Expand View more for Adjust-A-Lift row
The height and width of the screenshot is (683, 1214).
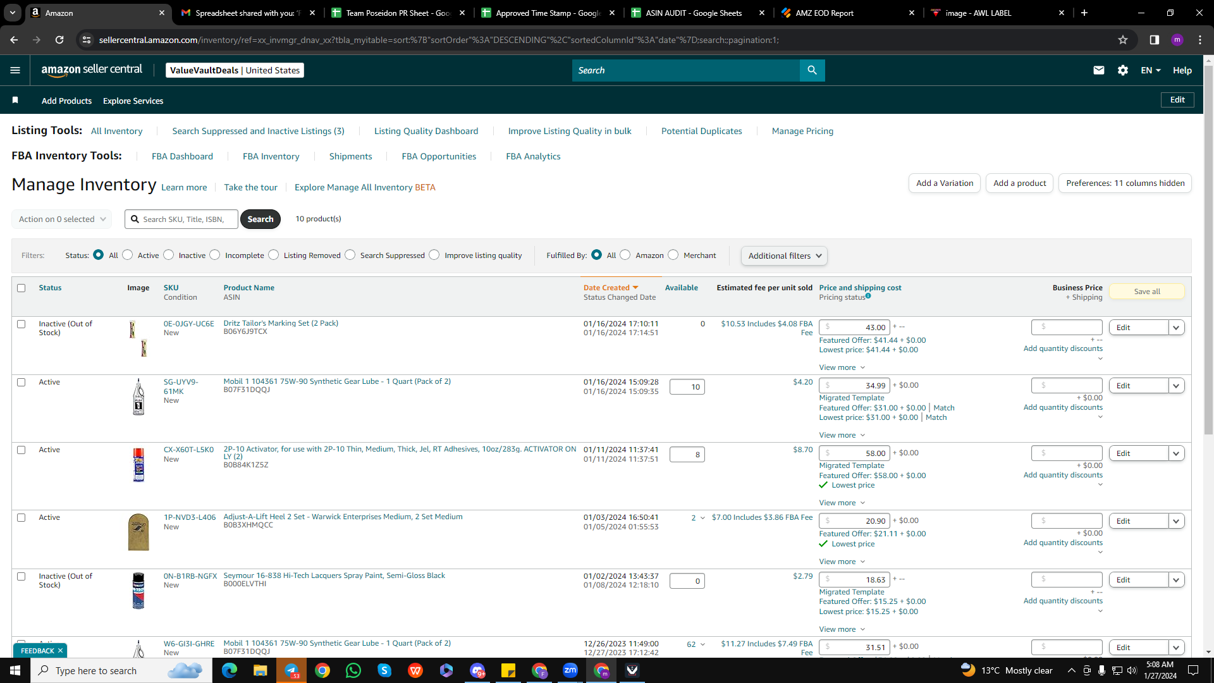842,562
